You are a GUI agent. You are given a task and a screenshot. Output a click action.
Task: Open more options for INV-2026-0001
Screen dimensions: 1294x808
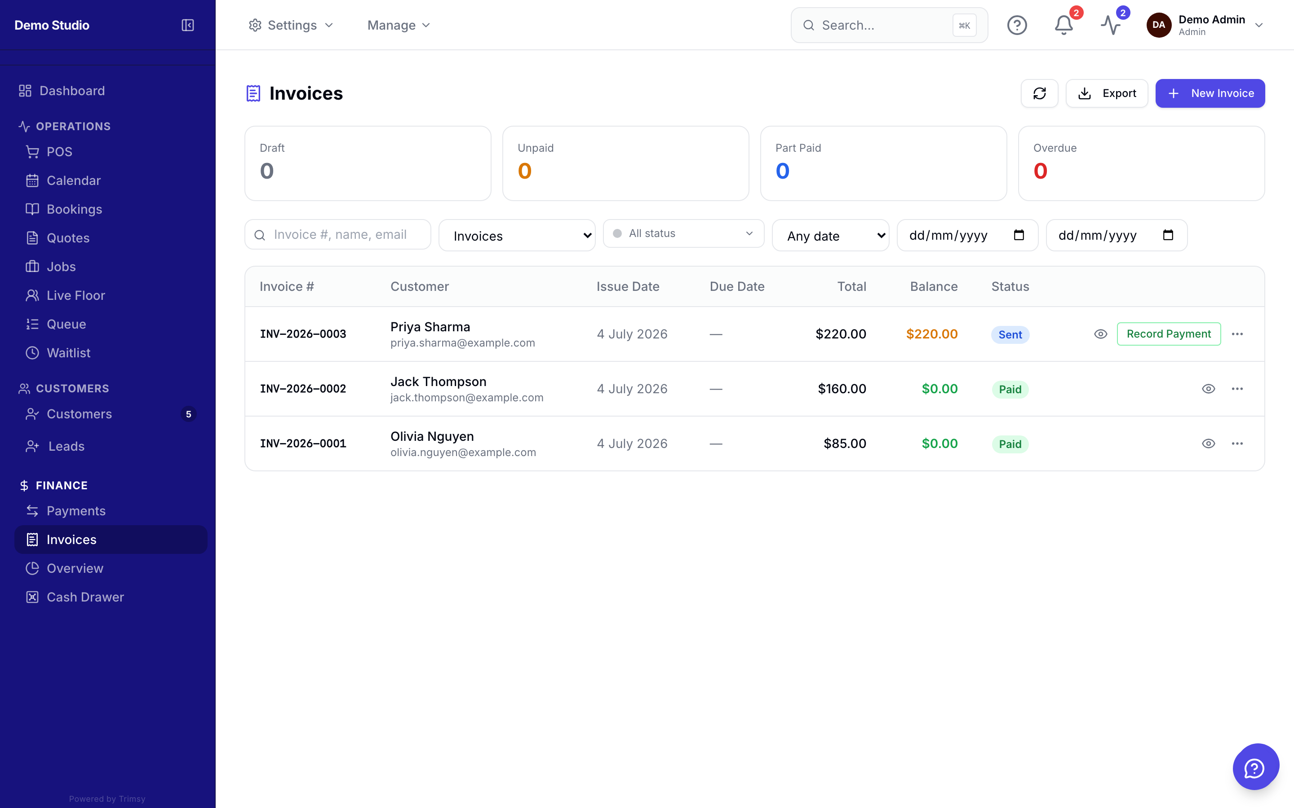1237,444
